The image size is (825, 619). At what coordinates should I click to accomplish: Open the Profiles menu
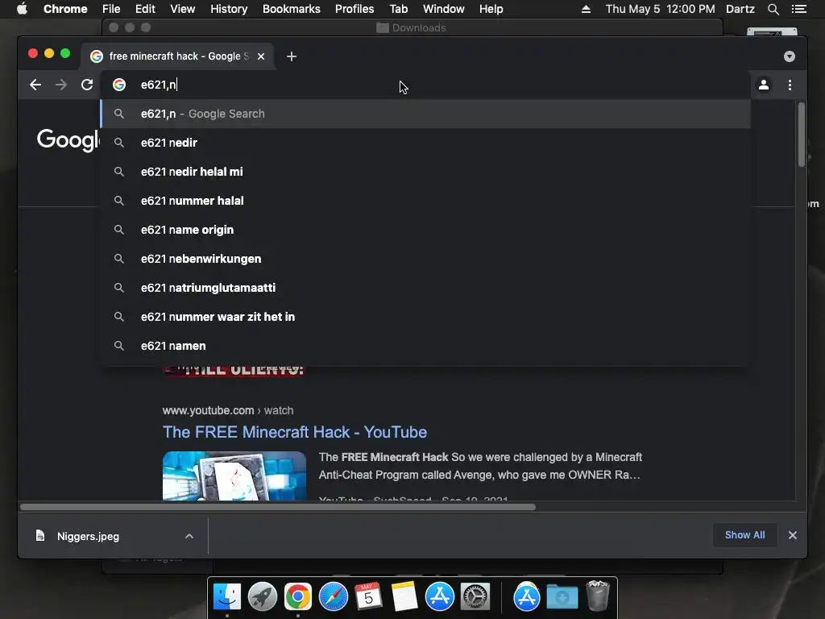tap(354, 9)
